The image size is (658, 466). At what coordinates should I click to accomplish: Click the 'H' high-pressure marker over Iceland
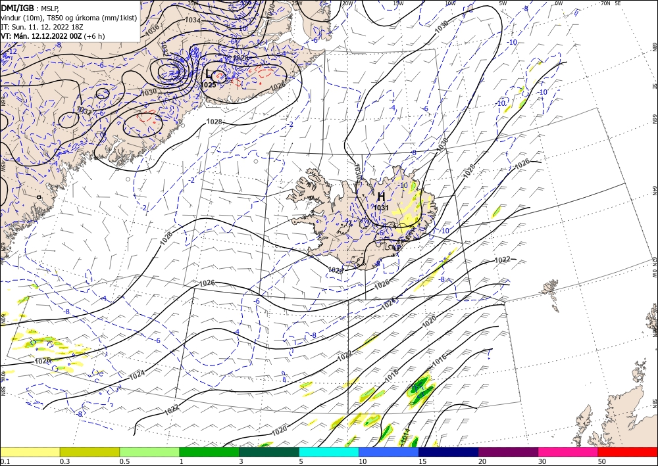coord(381,197)
